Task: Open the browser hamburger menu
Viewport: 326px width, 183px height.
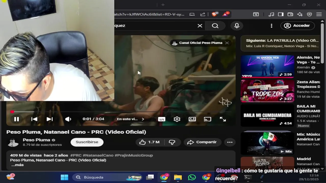Action: (319, 14)
